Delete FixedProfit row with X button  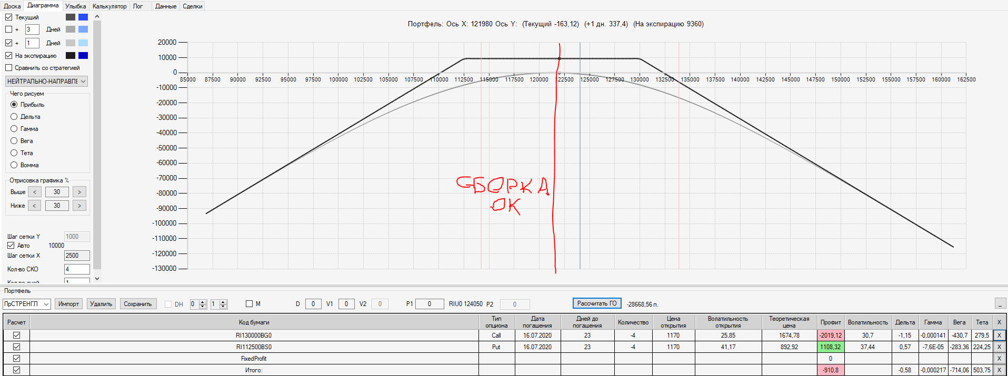pyautogui.click(x=999, y=359)
